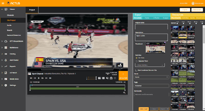205x111 pixels.
Task: Enter fullscreen video mode
Action: point(116,78)
